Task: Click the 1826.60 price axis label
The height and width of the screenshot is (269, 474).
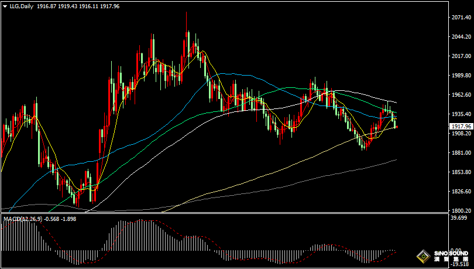Action: pyautogui.click(x=462, y=192)
